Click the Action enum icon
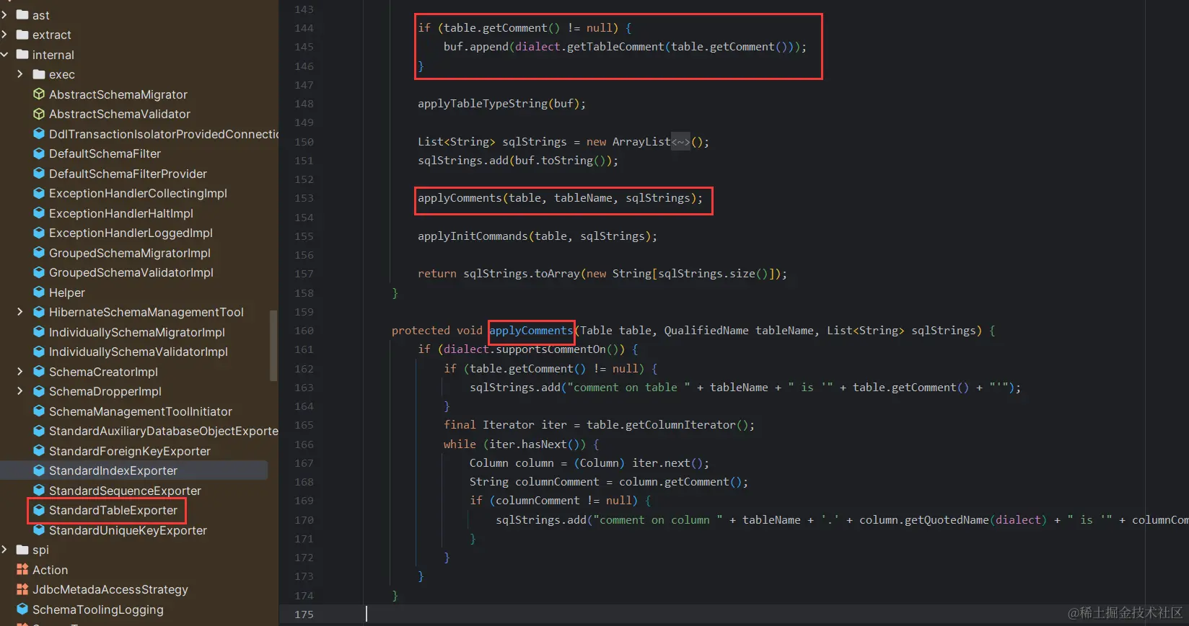 pos(22,570)
